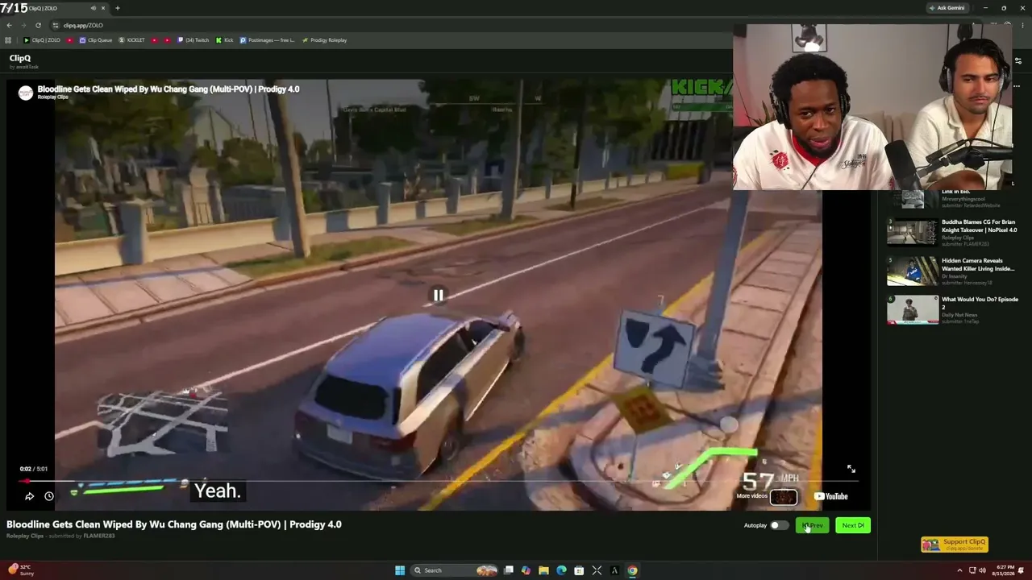Open the volume control in system tray

tap(982, 570)
